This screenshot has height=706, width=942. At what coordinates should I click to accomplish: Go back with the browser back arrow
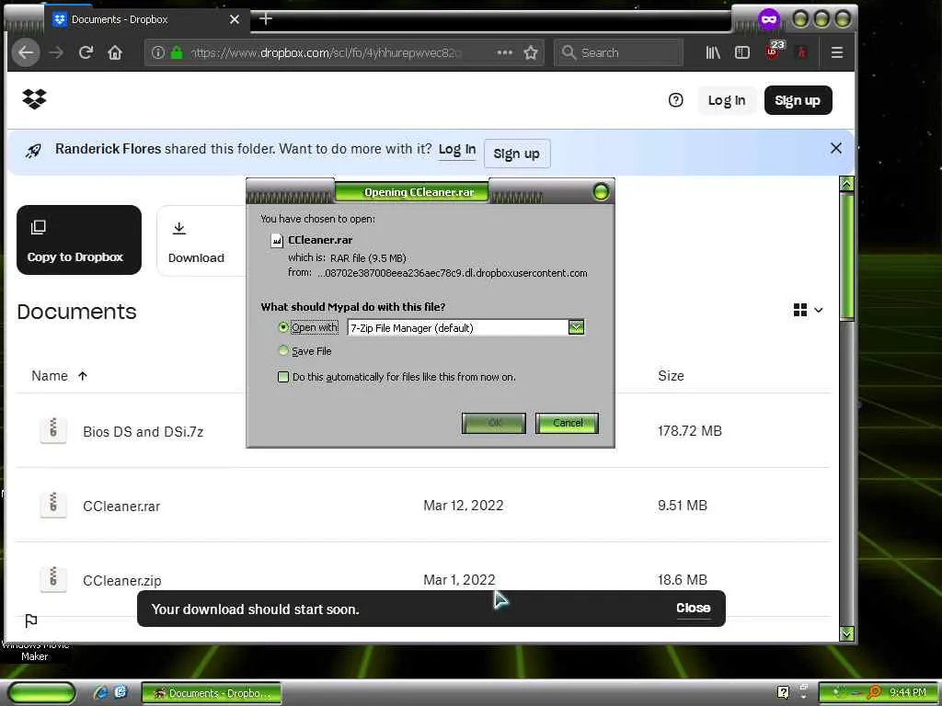click(25, 52)
